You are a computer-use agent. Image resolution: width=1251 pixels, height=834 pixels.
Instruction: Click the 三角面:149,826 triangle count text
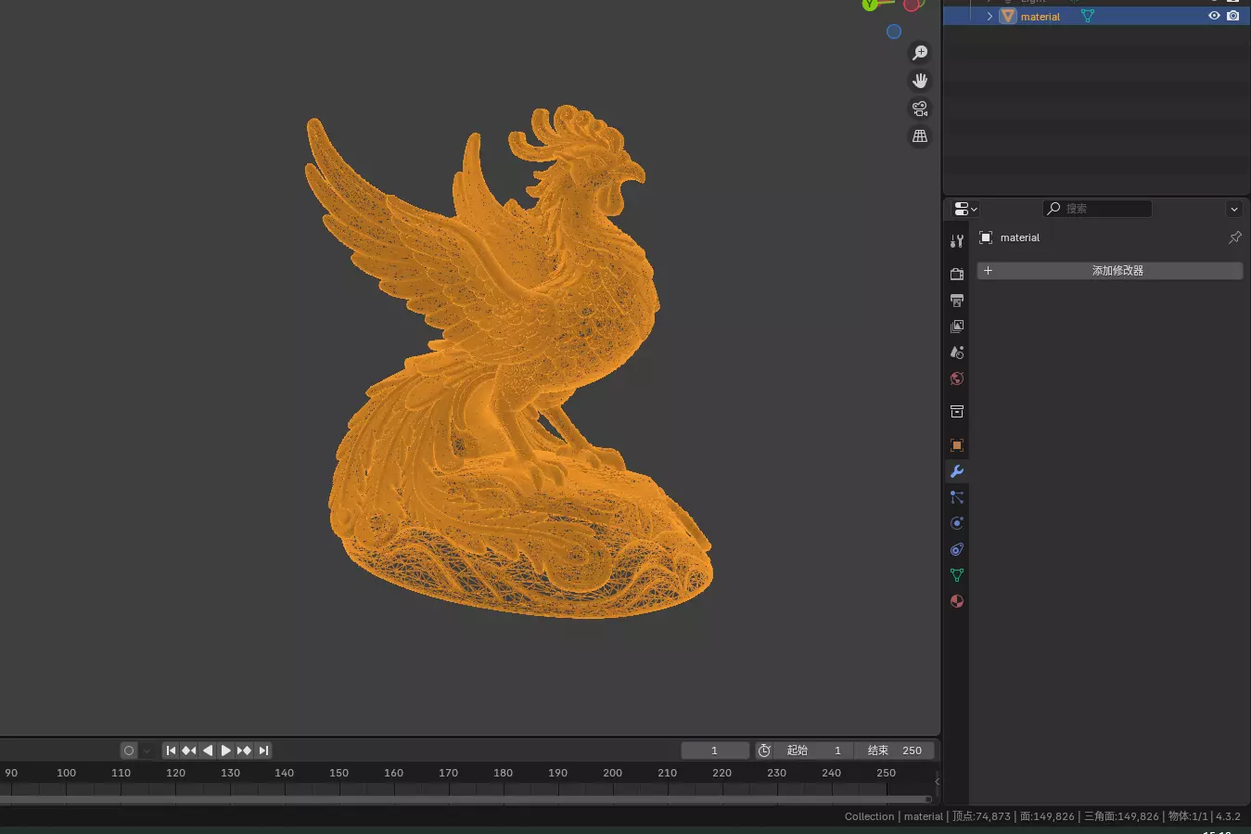point(1121,816)
